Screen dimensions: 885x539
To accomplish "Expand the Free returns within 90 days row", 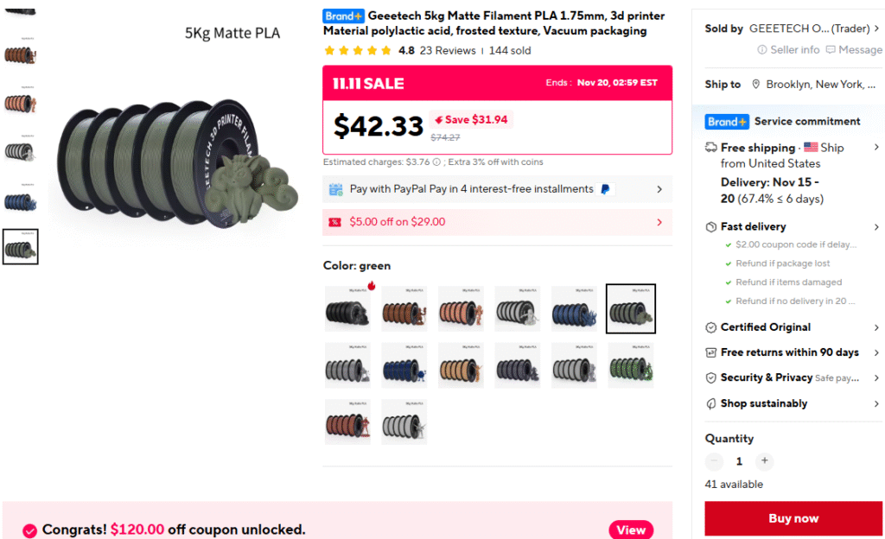I will tap(876, 352).
